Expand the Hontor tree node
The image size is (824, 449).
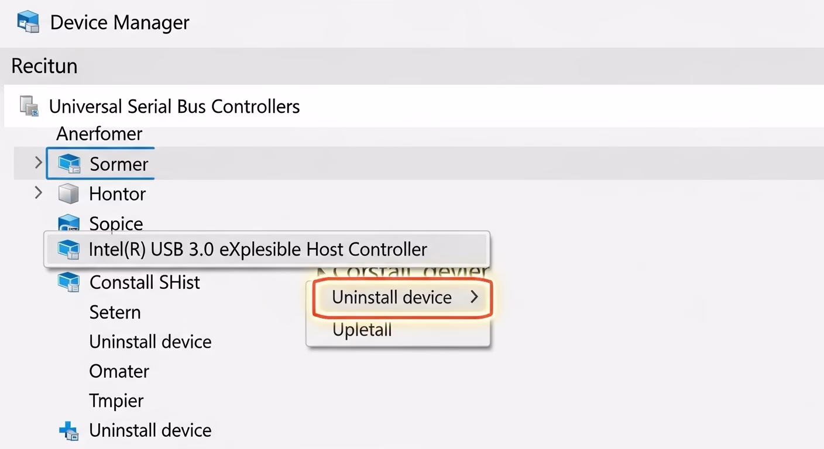(39, 192)
